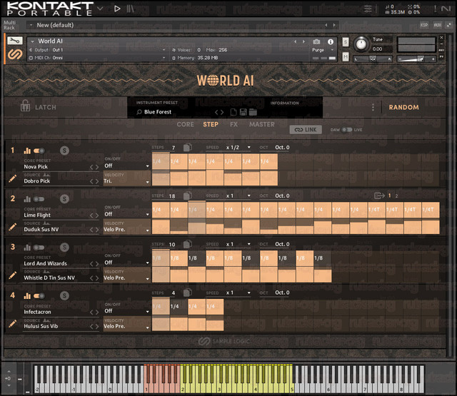Expand the Output Out 1 dropdown
The height and width of the screenshot is (396, 457).
pyautogui.click(x=97, y=50)
